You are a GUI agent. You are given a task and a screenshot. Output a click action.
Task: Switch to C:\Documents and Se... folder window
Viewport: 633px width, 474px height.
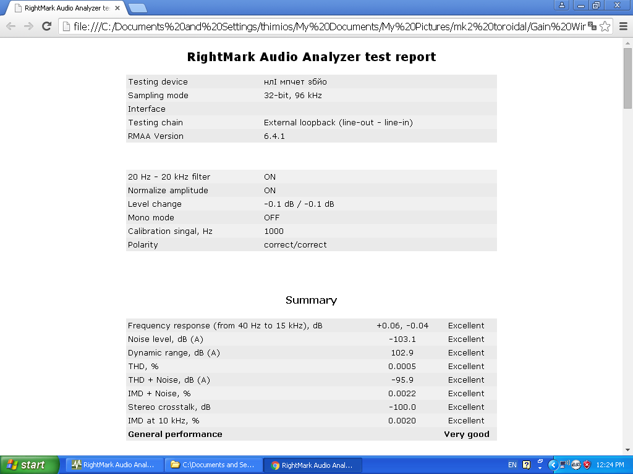(213, 465)
